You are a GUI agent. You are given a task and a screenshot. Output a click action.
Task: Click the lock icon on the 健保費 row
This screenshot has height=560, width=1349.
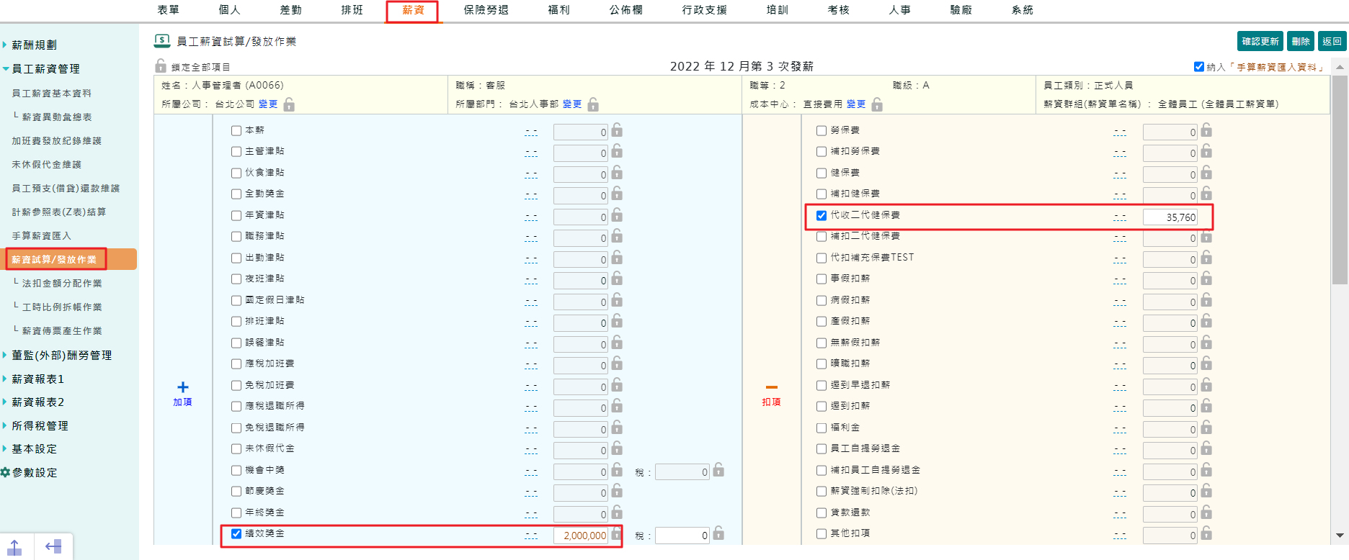1206,173
